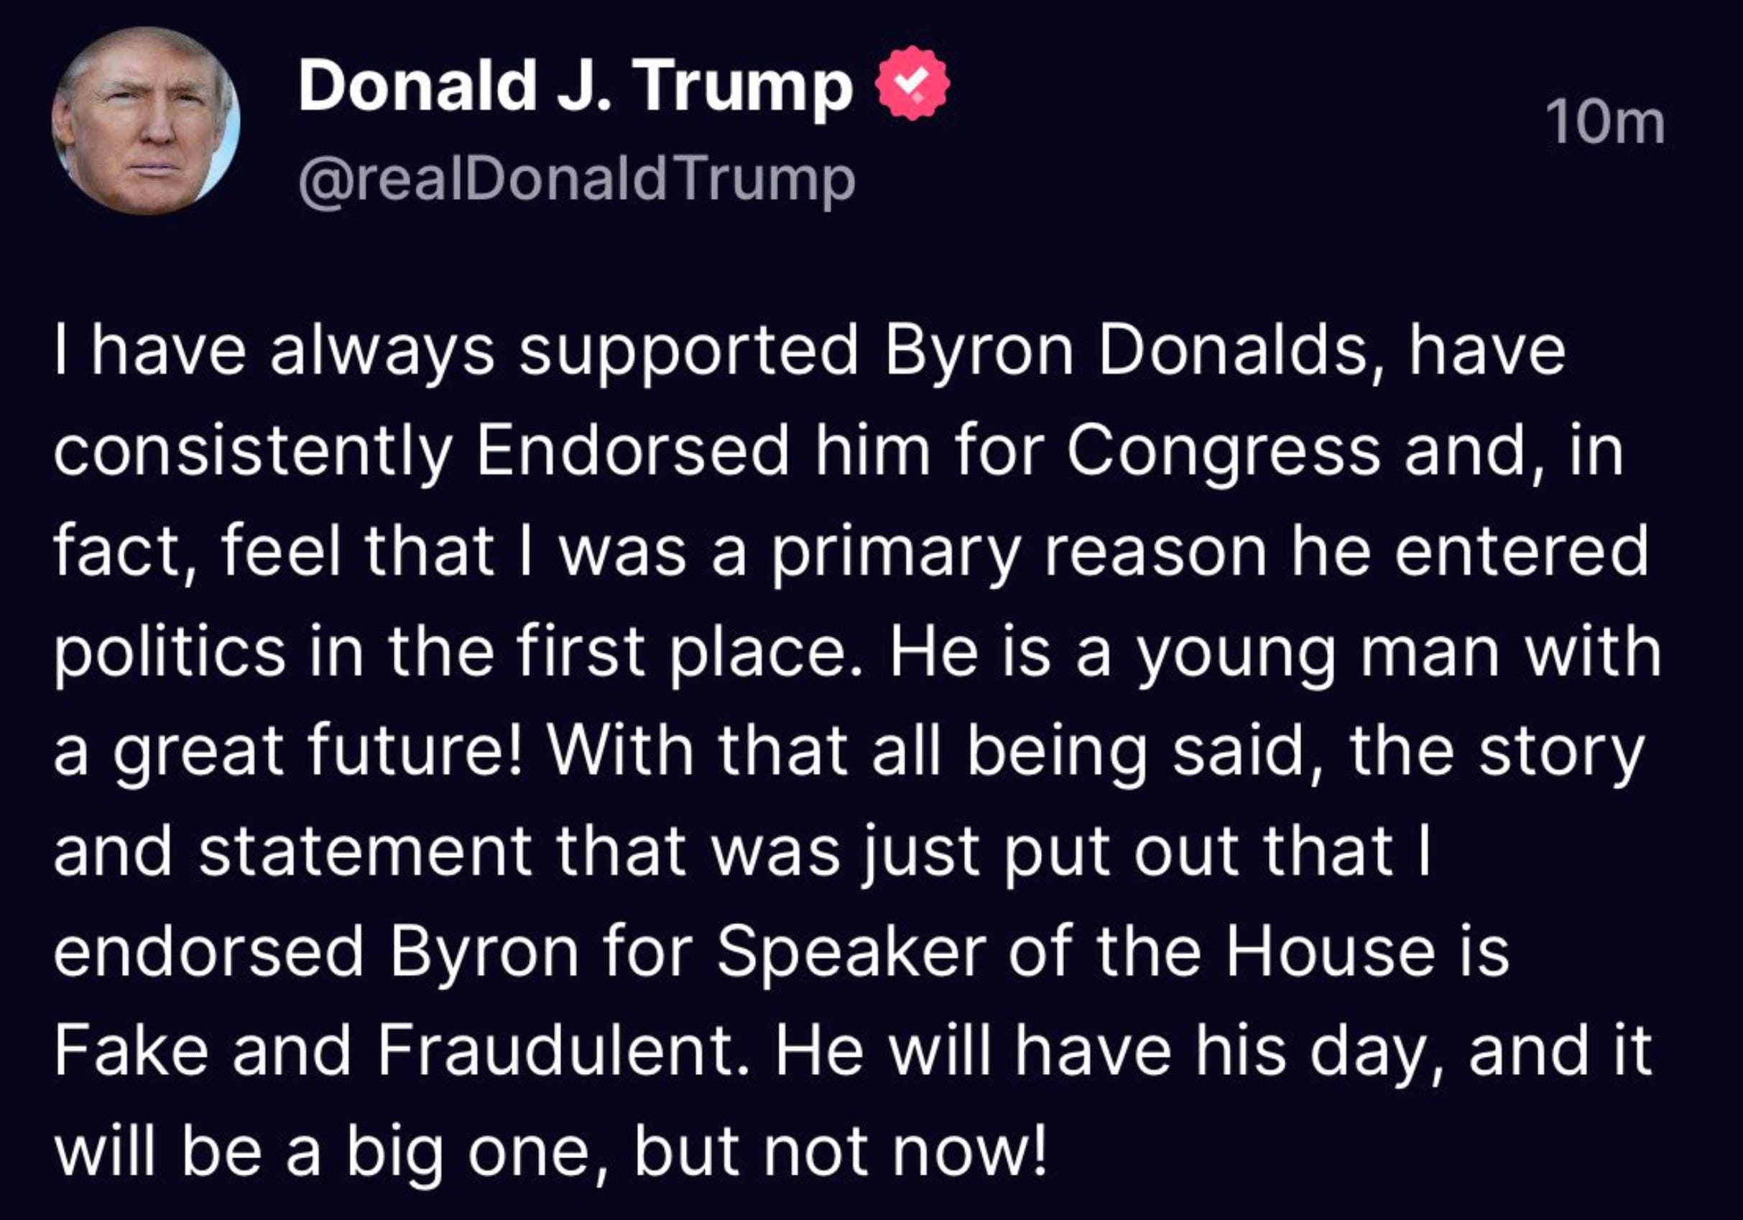Click the word "Congress" in the post

[1223, 452]
